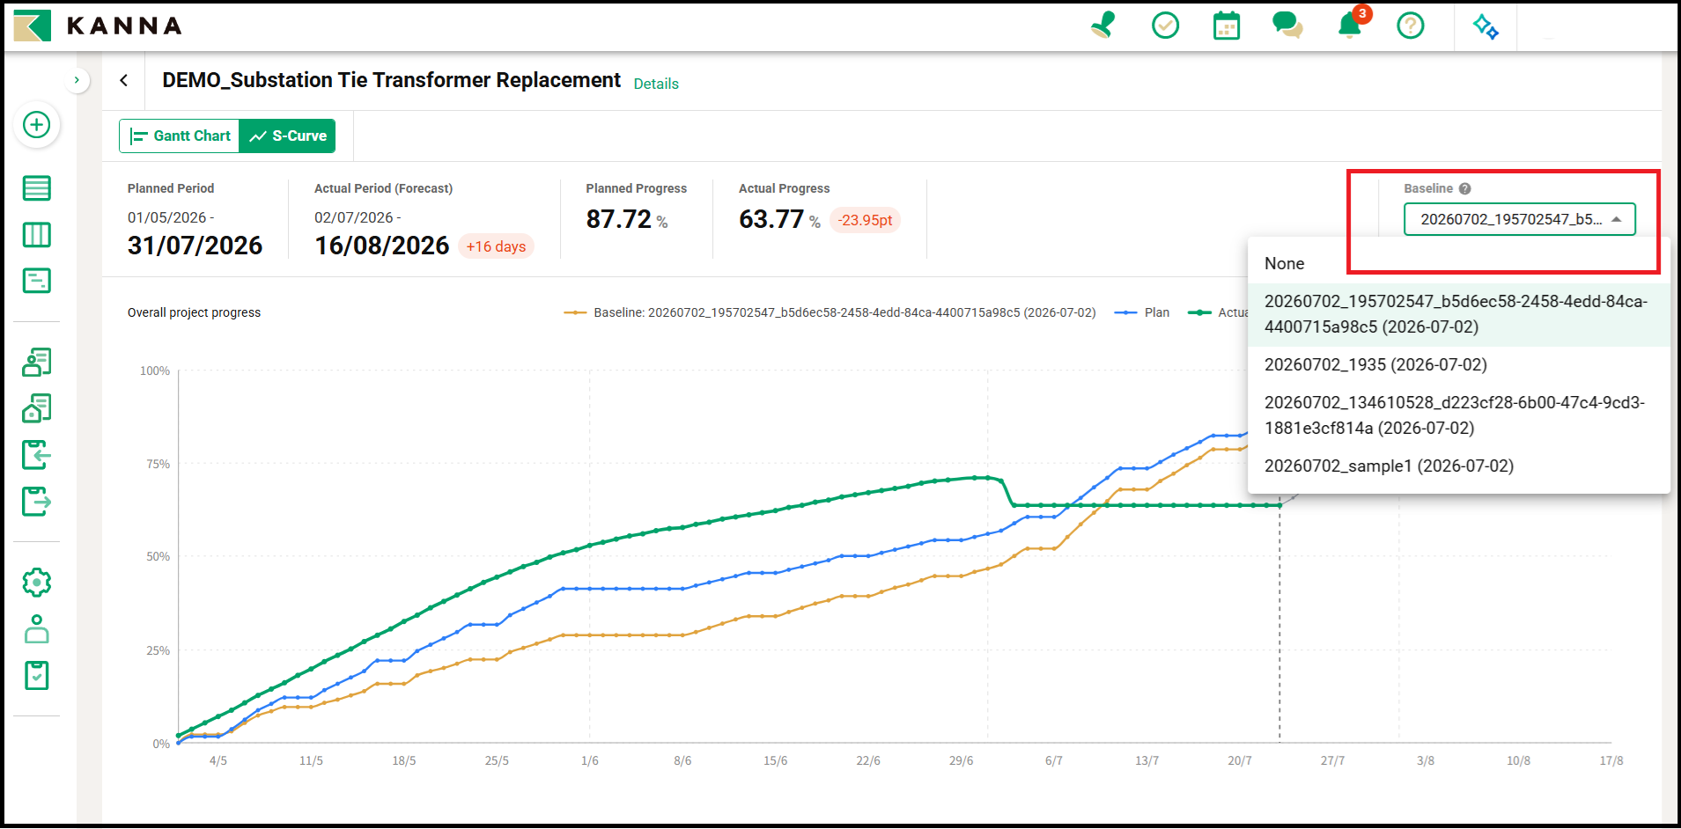This screenshot has width=1681, height=829.
Task: Open the settings gear in sidebar
Action: click(36, 582)
